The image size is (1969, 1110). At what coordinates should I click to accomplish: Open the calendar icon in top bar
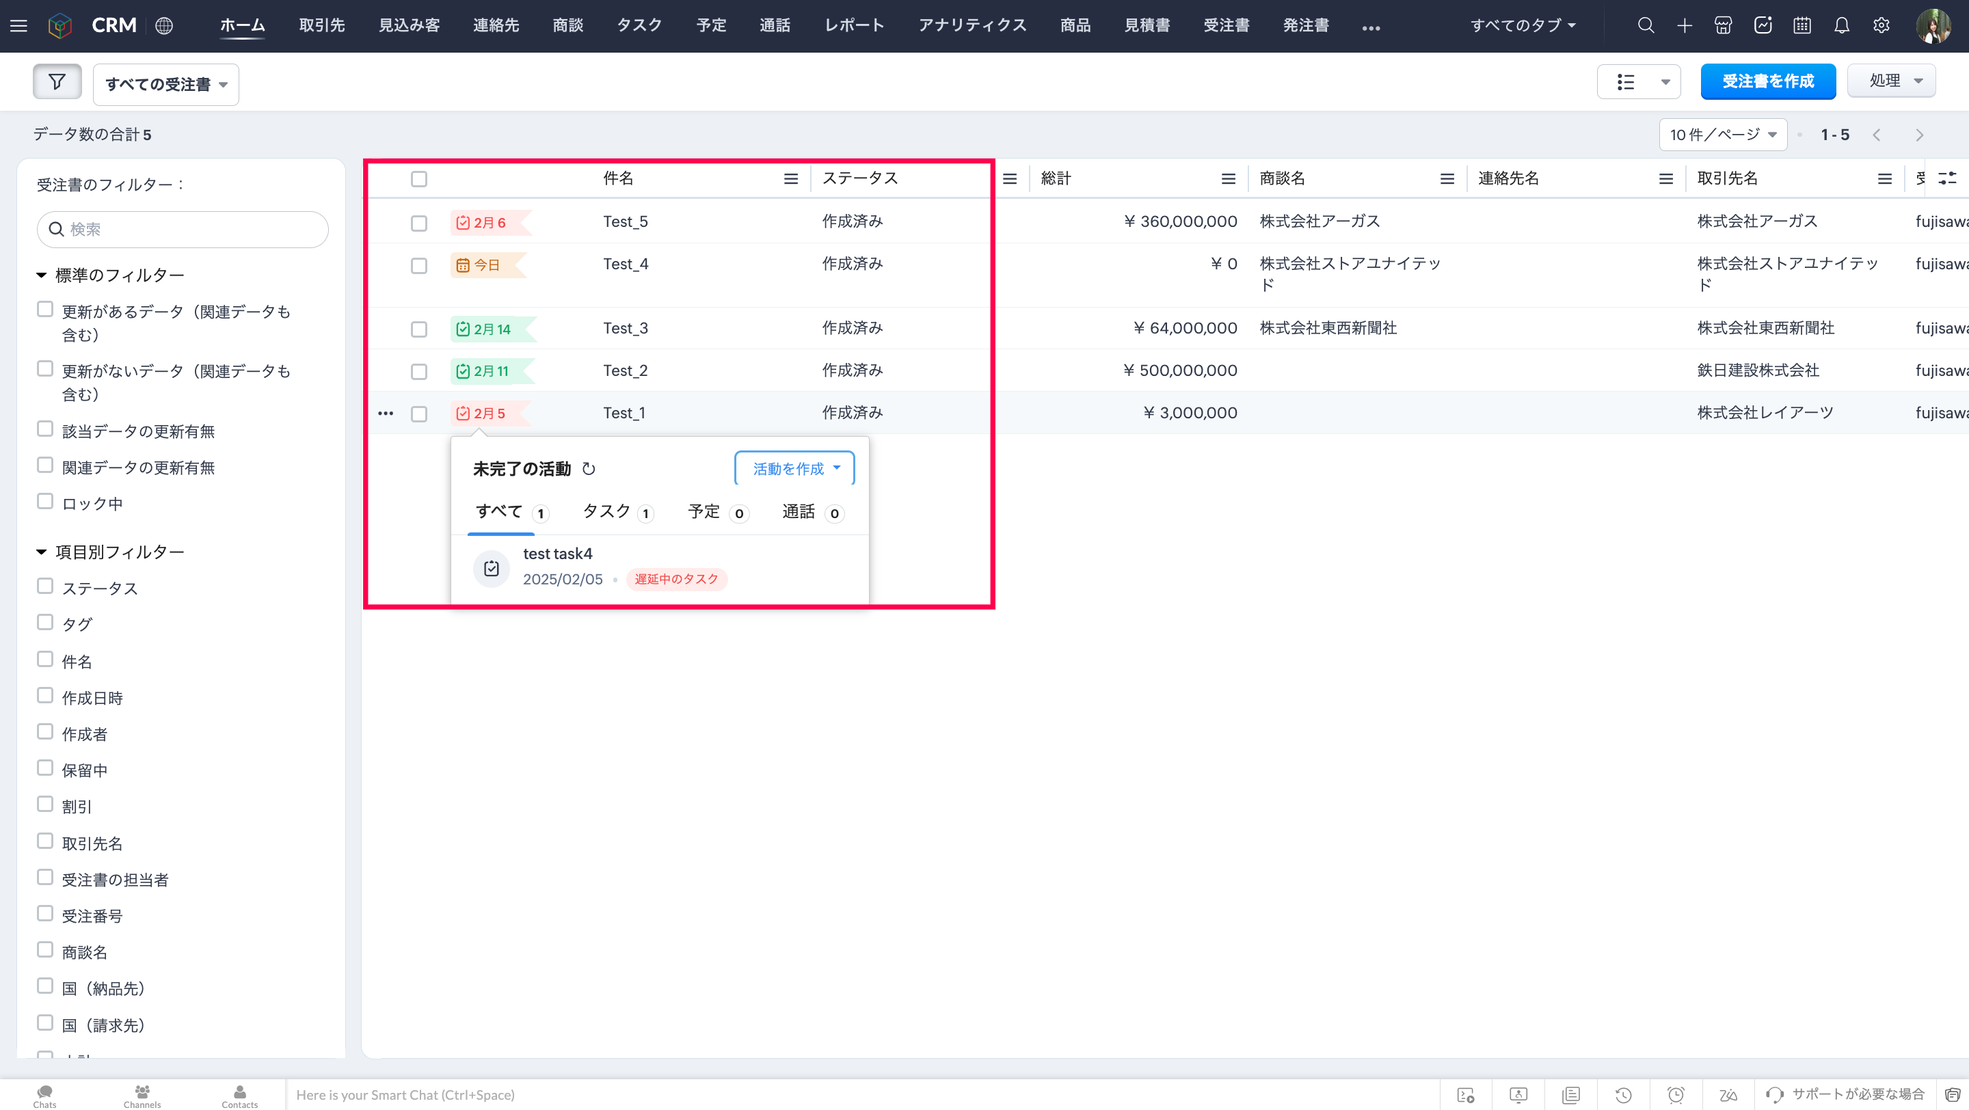[x=1801, y=26]
